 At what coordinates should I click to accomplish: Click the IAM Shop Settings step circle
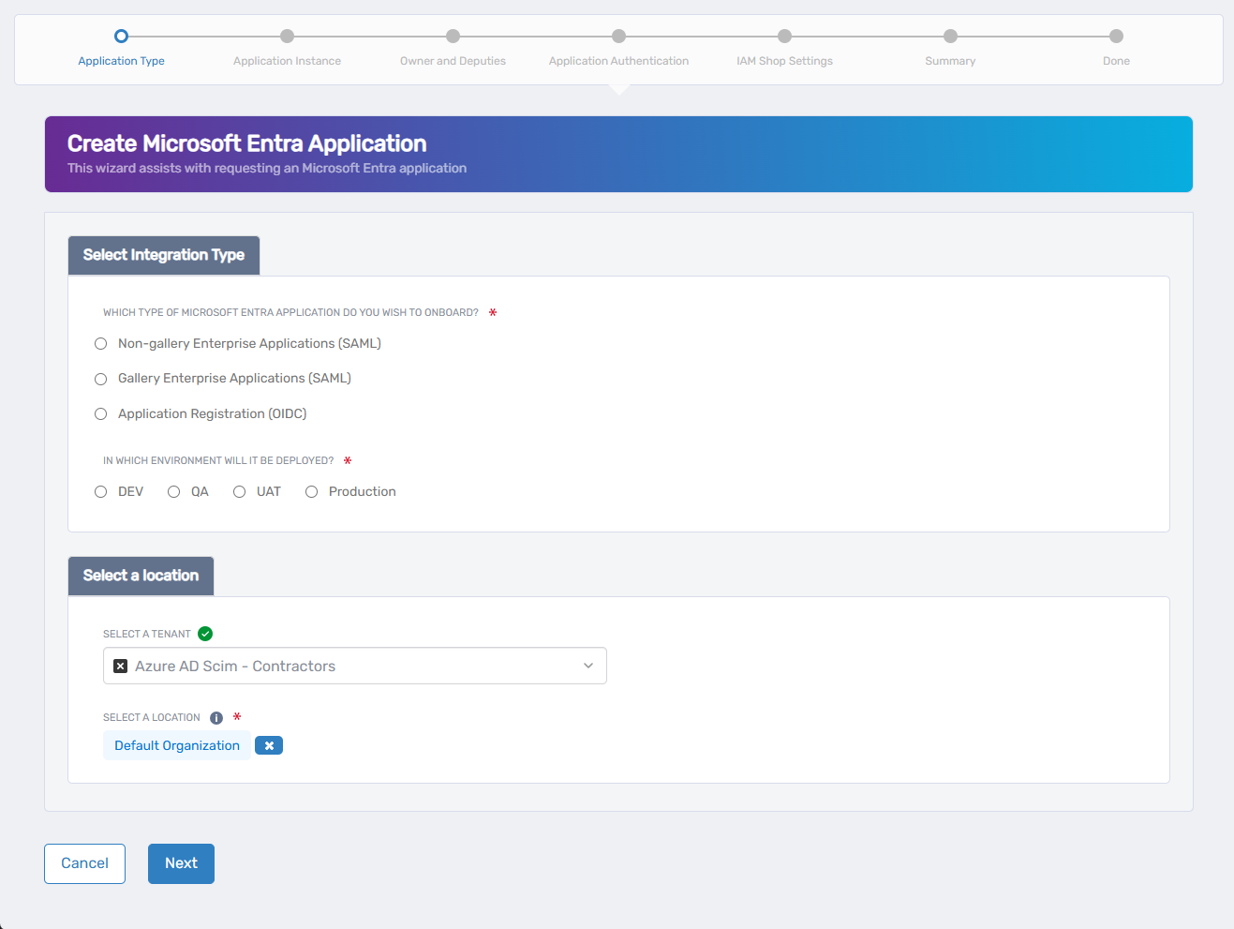[x=784, y=36]
